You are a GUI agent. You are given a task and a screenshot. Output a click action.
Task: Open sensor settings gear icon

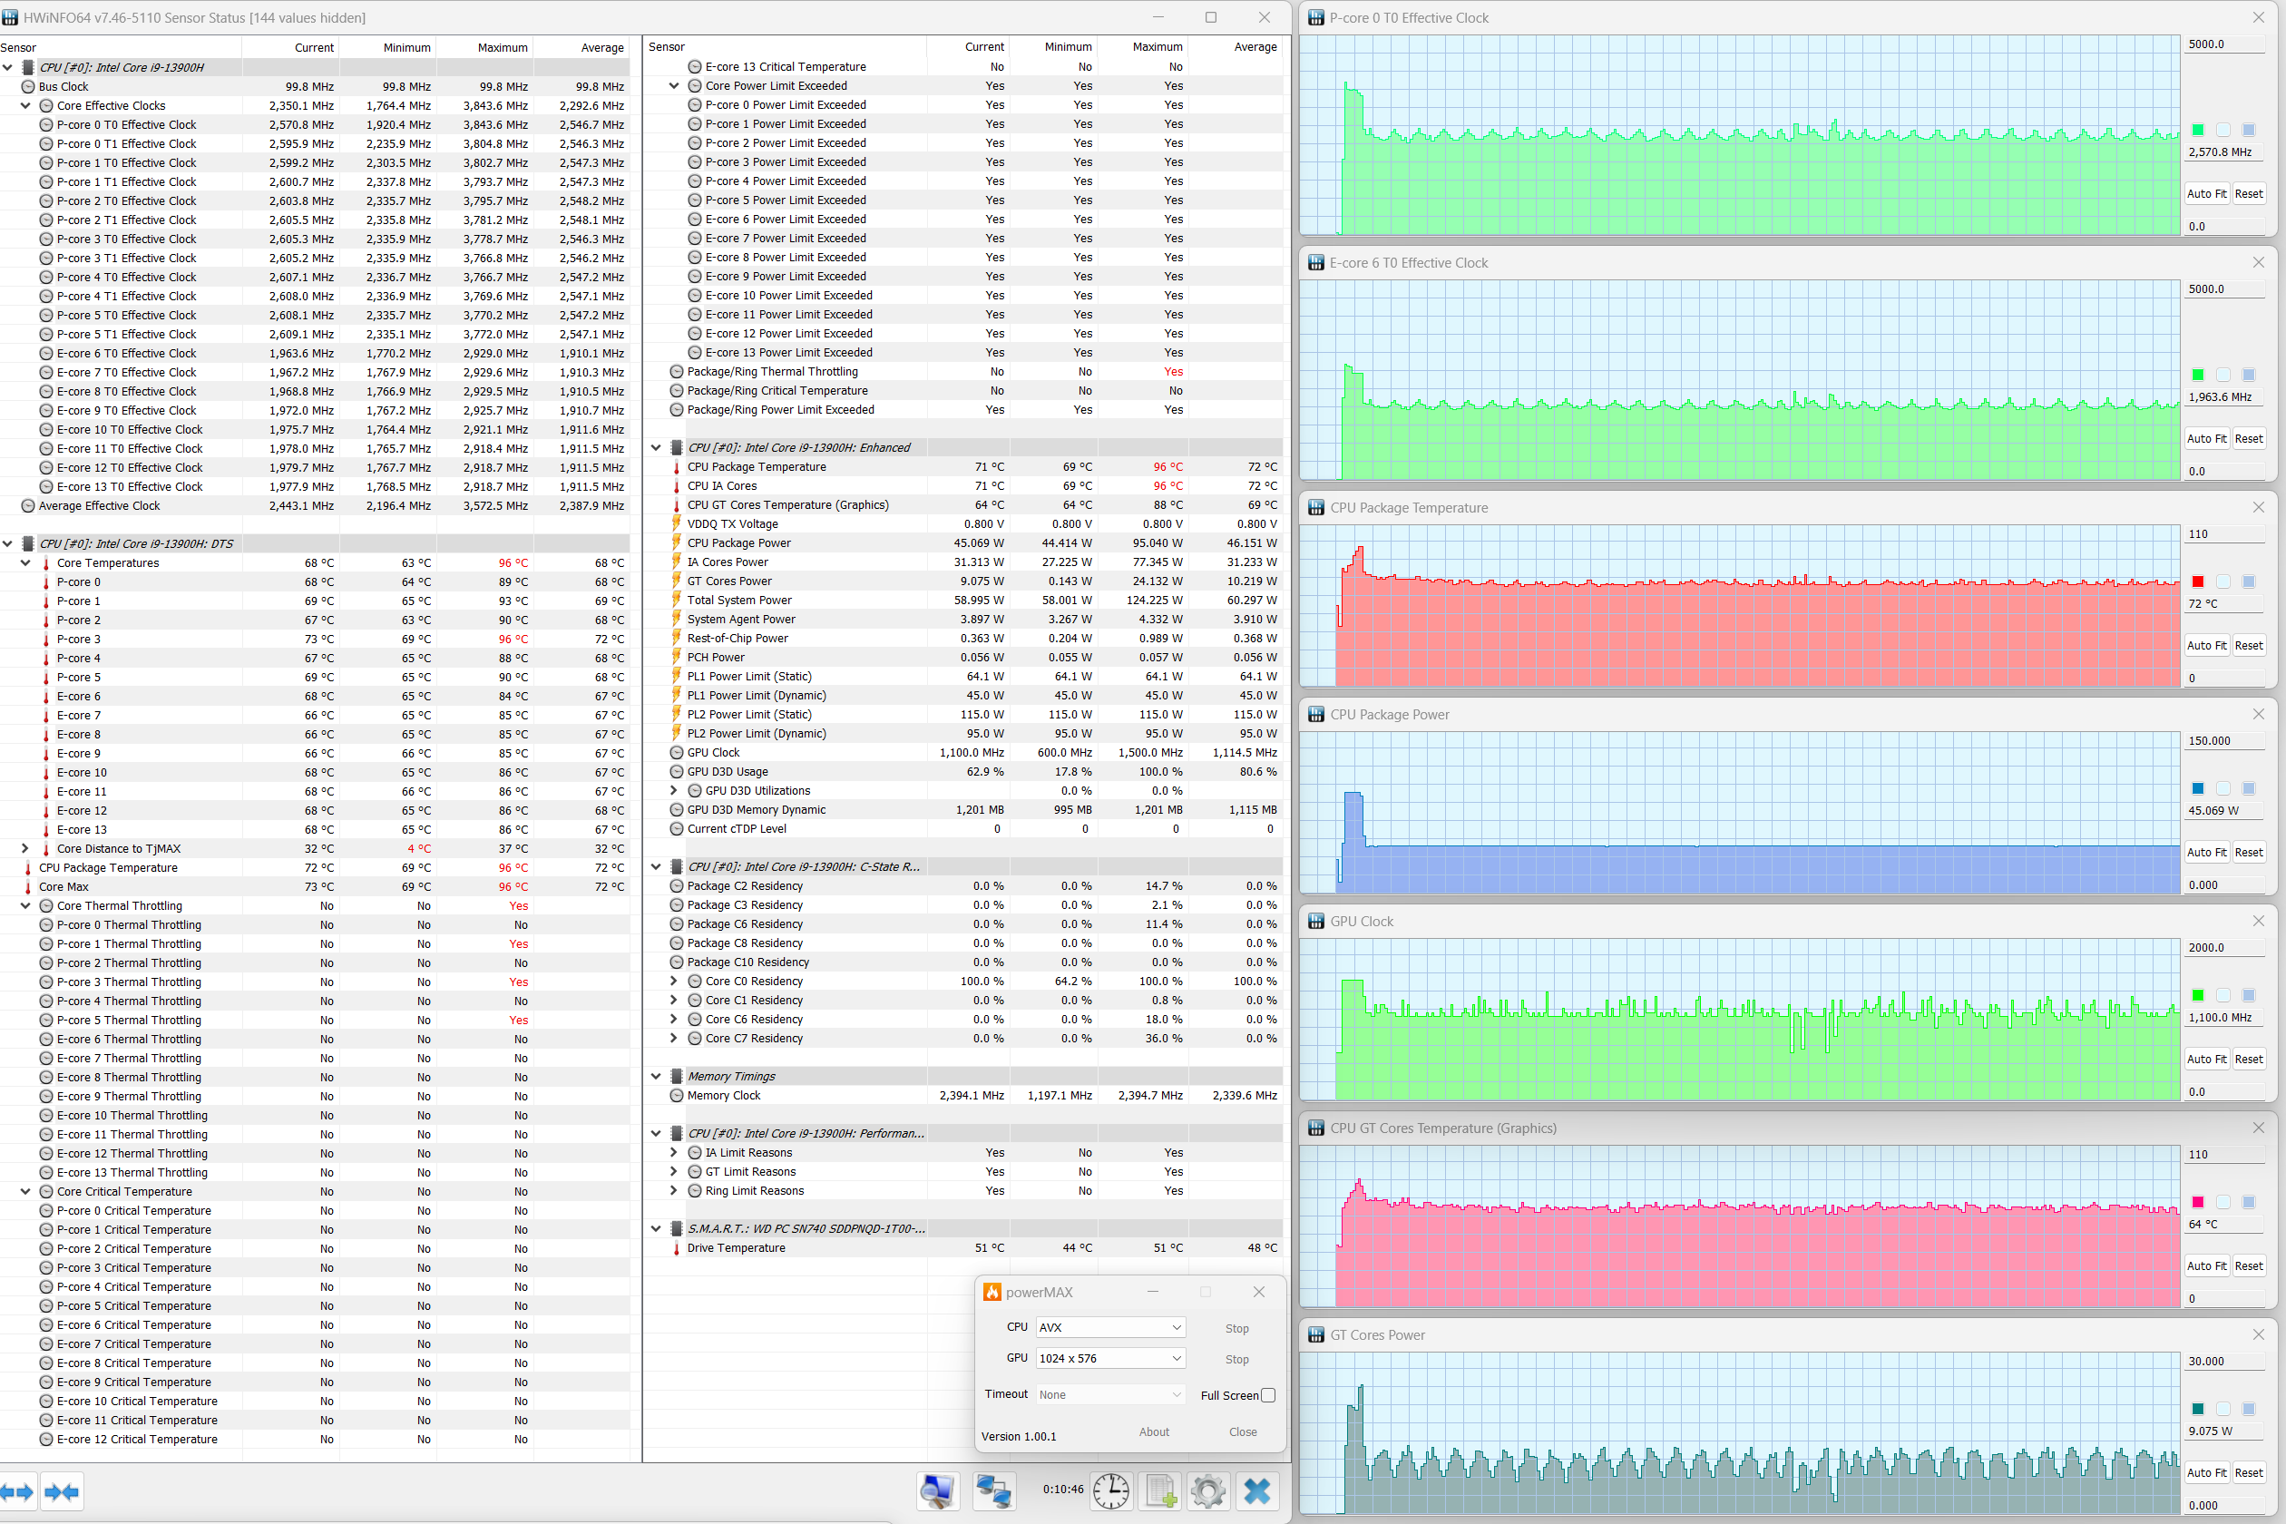pos(1208,1490)
